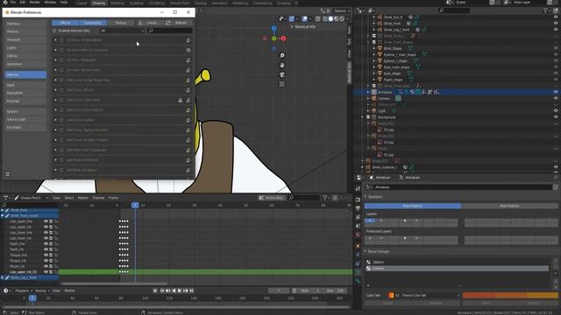Hide the Armature in outliner with eye
This screenshot has height=315, width=561.
pos(556,92)
